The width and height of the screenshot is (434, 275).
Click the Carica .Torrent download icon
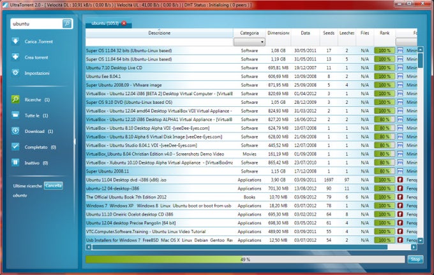pyautogui.click(x=15, y=41)
